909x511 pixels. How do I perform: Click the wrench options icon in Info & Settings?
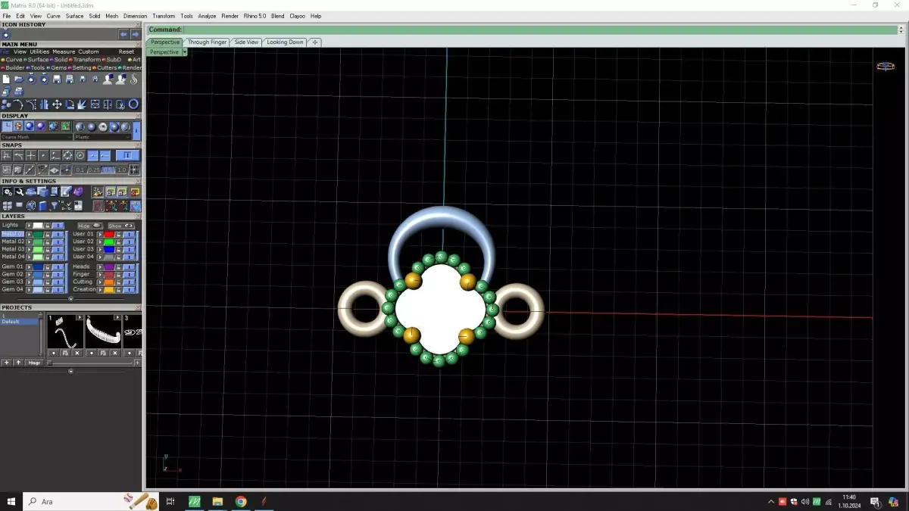tap(19, 191)
